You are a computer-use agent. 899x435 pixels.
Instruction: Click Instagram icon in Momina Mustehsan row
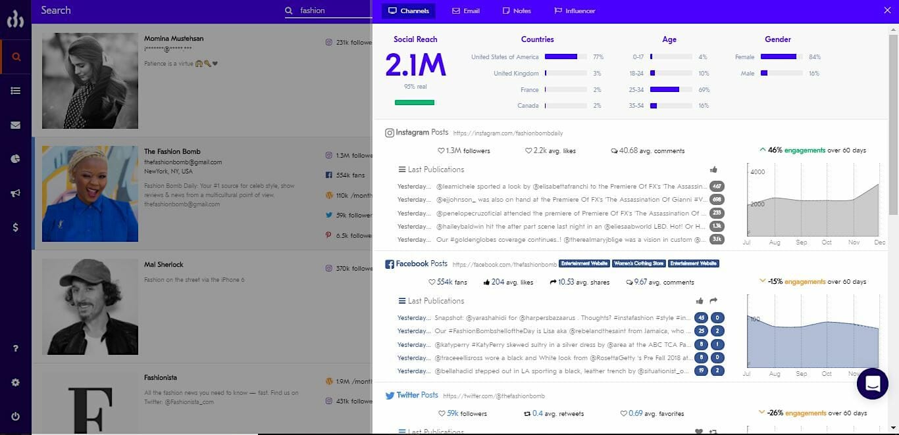[329, 42]
